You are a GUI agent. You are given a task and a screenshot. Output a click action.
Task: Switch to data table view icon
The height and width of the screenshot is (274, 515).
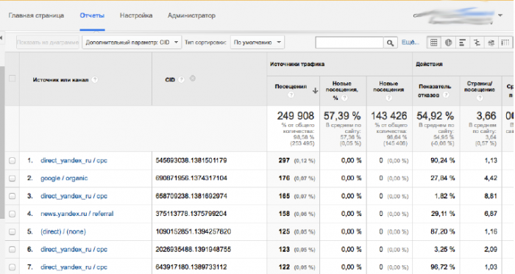coord(434,43)
